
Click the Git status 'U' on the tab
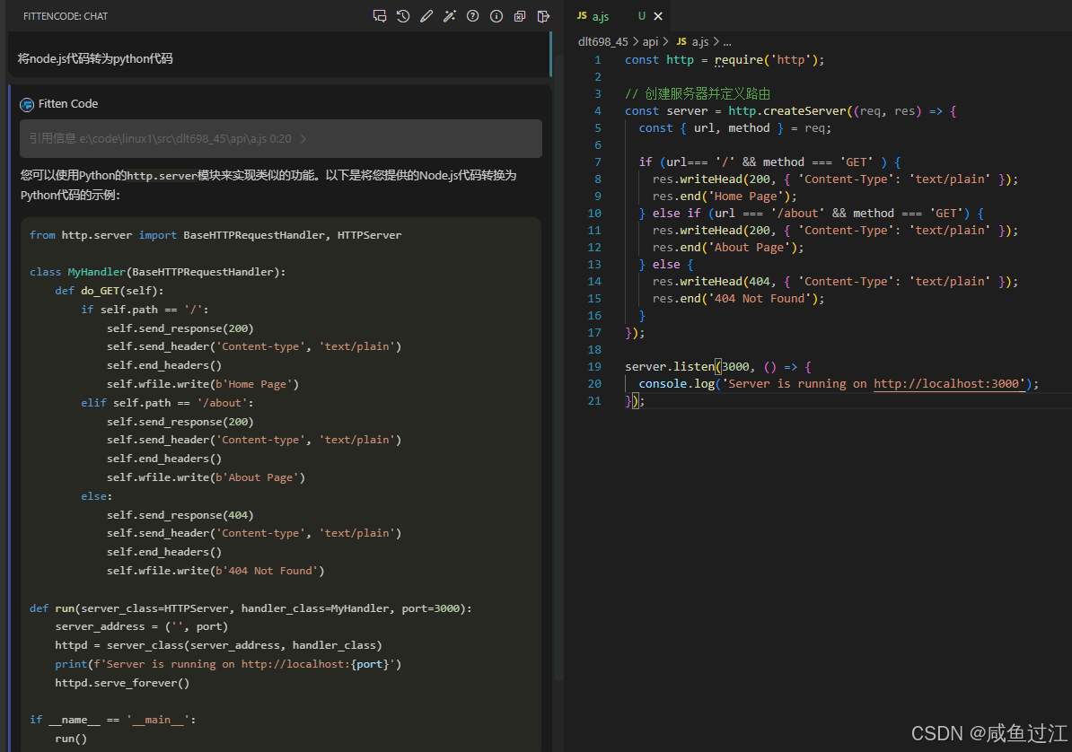click(641, 16)
